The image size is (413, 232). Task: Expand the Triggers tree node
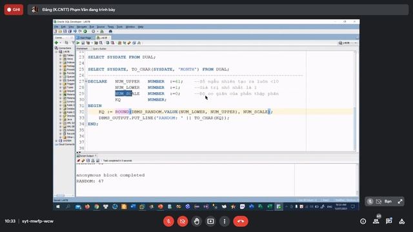61,84
